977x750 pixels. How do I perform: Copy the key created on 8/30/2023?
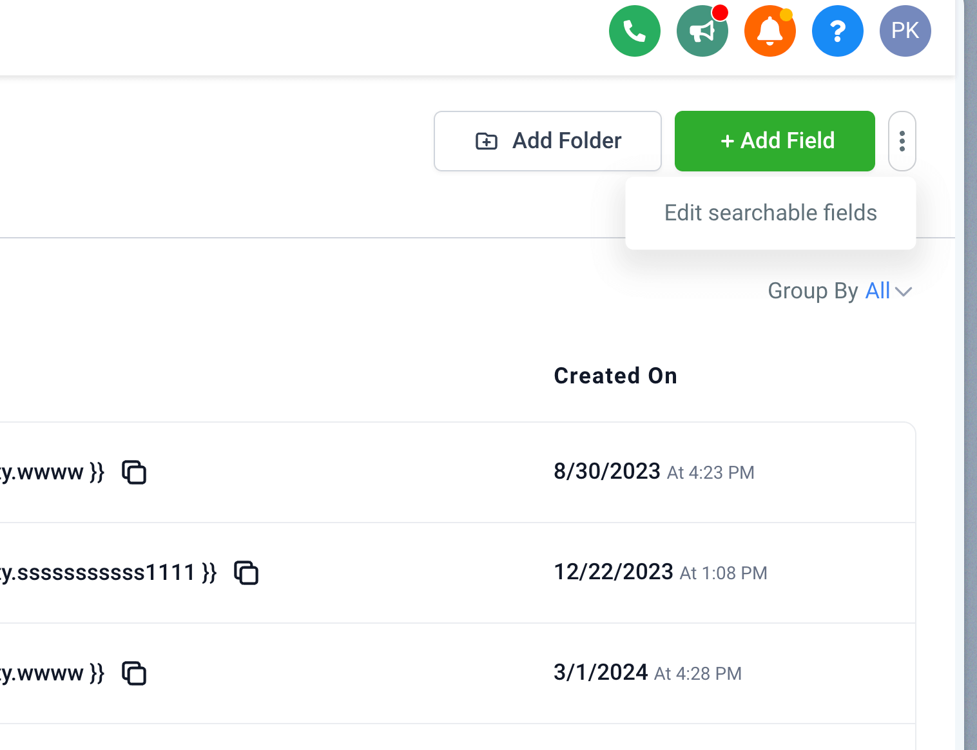[x=134, y=472]
